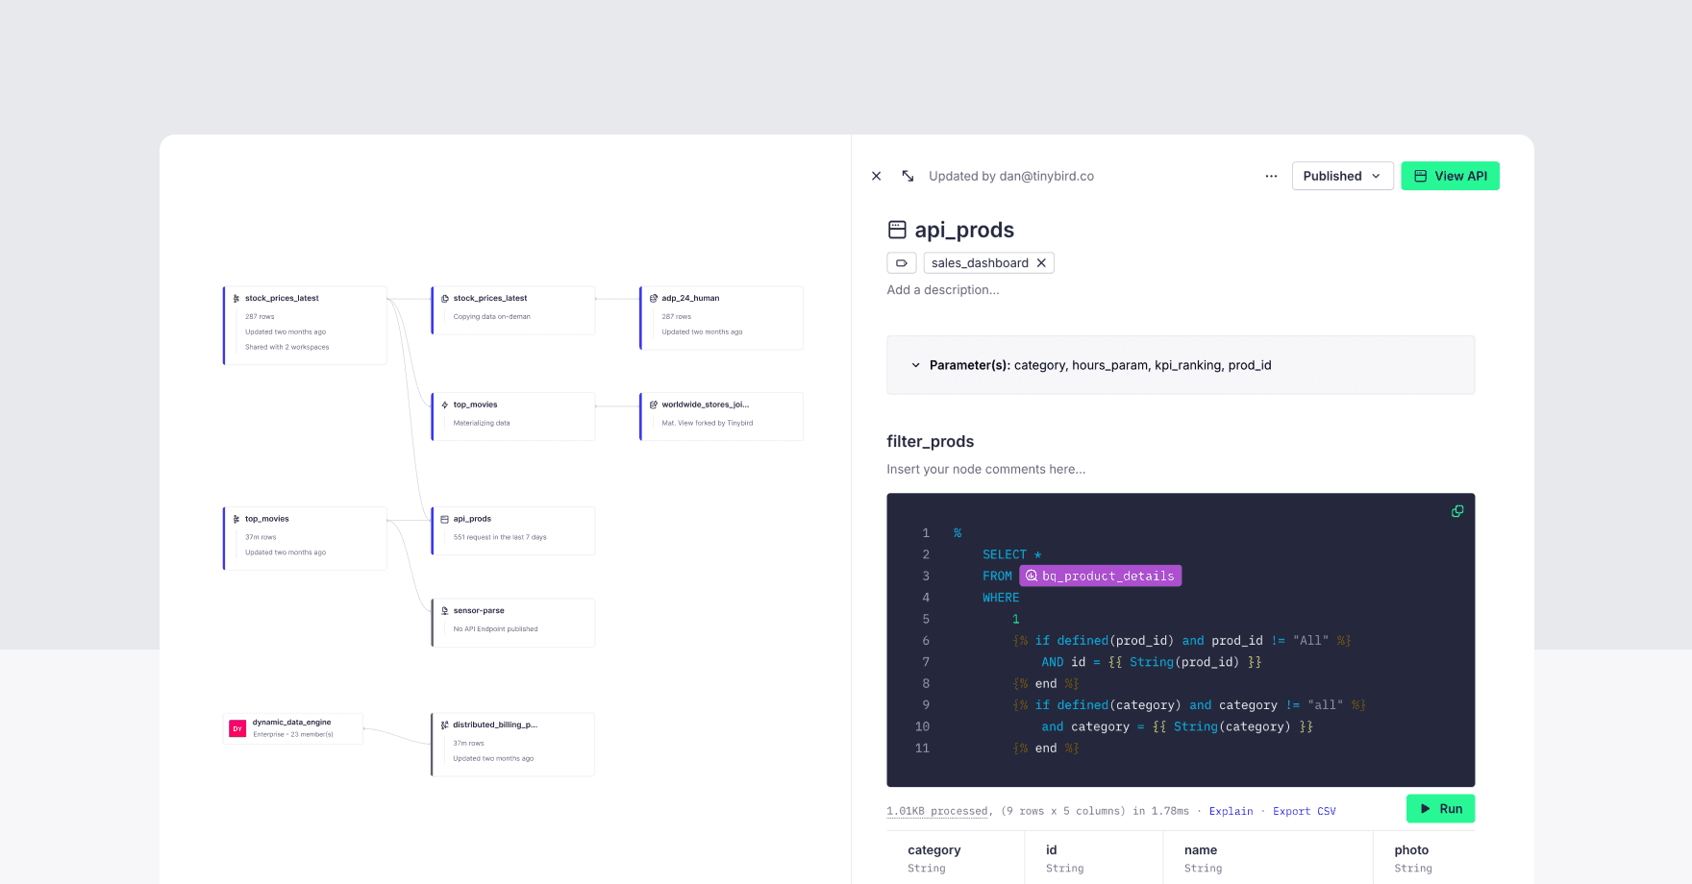This screenshot has height=884, width=1692.
Task: Select the Materializing data top_movies node
Action: pos(513,417)
